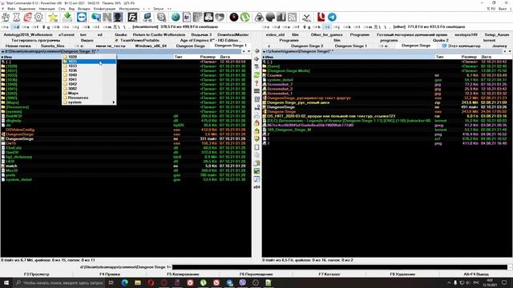Viewport: 513px width, 288px height.
Task: Click the blue globe toolbar icon
Action: 176,18
